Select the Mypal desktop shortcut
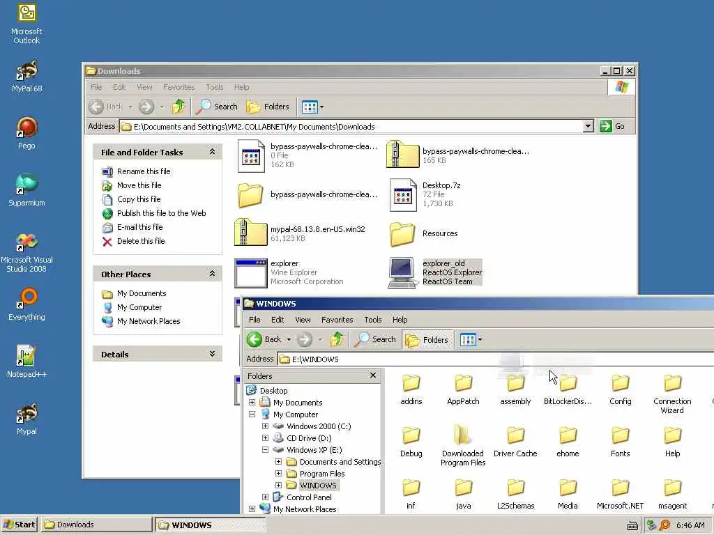 pyautogui.click(x=26, y=419)
